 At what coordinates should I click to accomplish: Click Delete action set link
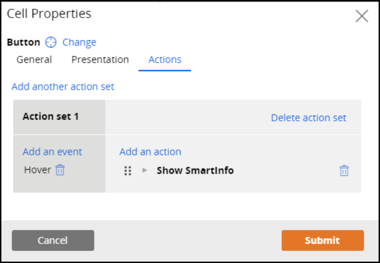tap(308, 118)
